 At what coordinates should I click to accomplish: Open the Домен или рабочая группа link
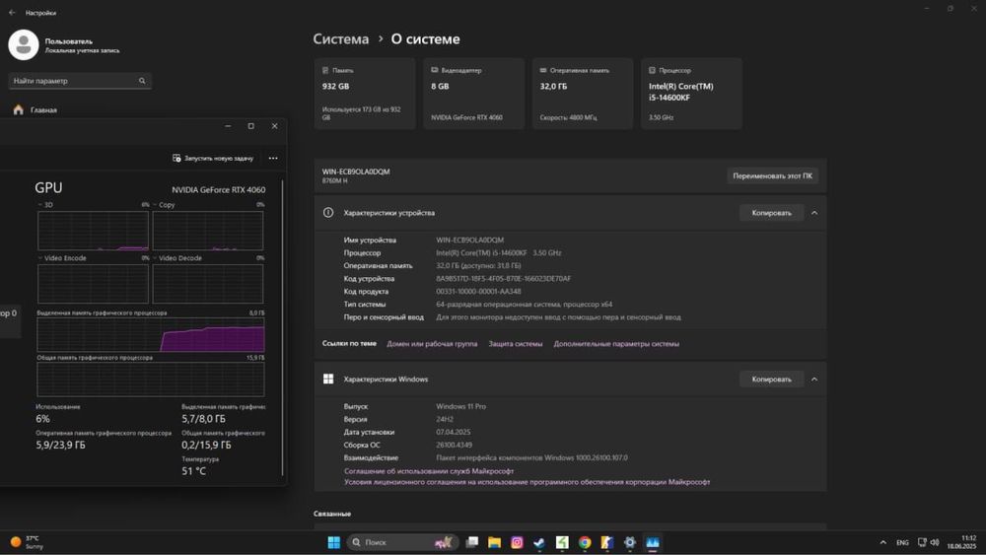point(432,344)
